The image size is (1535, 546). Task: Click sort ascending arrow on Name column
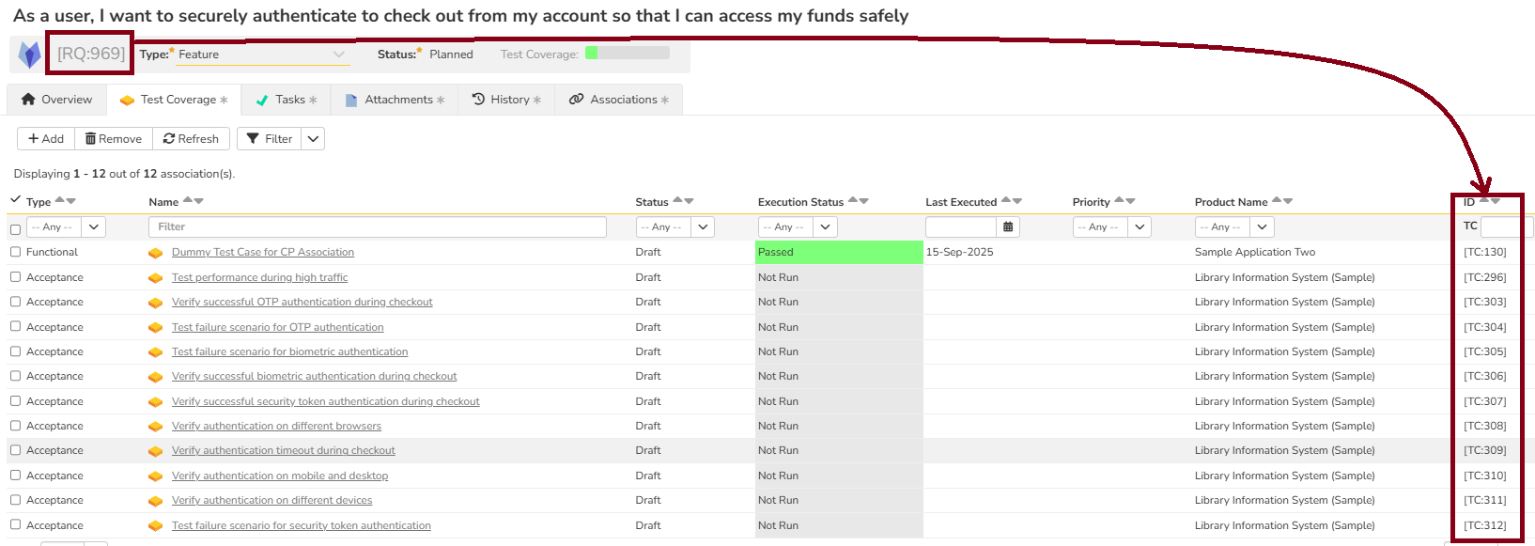click(188, 201)
